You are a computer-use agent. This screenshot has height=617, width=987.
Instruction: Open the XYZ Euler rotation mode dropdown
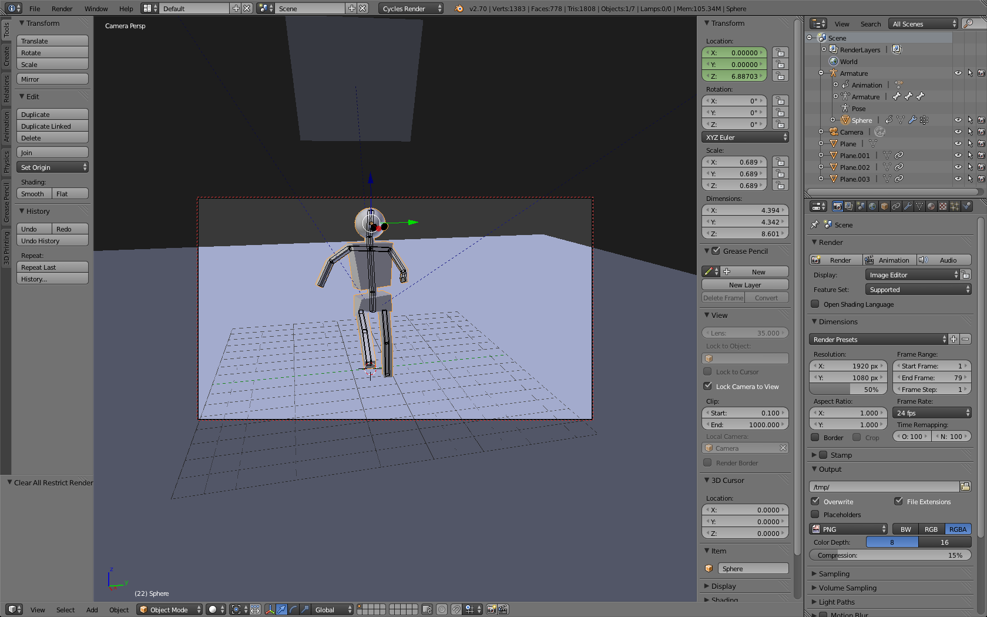tap(745, 137)
